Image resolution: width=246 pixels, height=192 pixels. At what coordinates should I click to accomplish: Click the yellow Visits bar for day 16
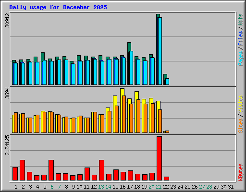coord(122,110)
